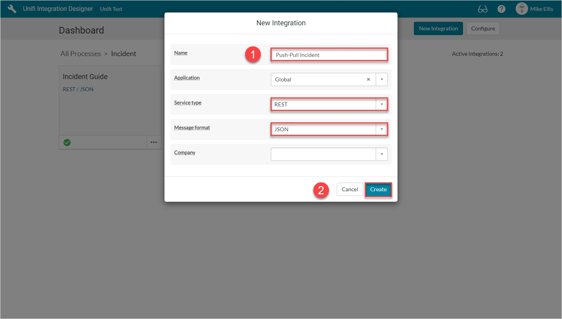Clear the Global application selection
This screenshot has width=562, height=319.
click(x=368, y=79)
